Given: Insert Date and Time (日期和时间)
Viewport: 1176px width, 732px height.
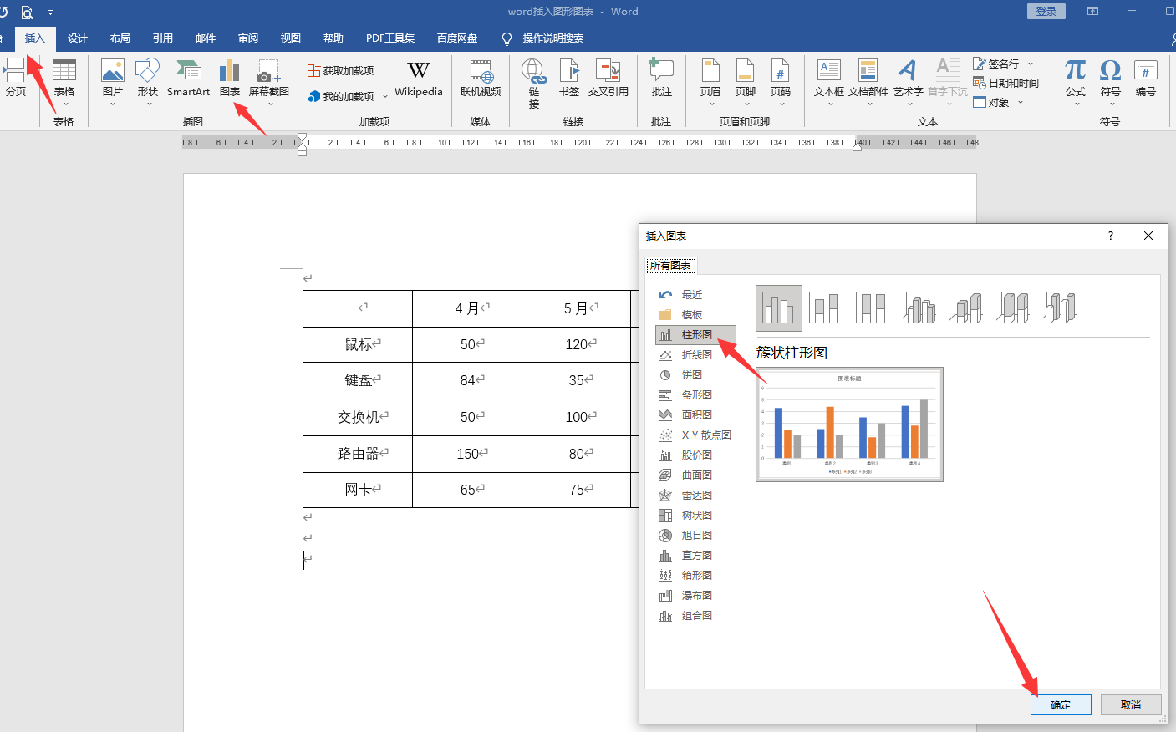Looking at the screenshot, I should pyautogui.click(x=1005, y=83).
